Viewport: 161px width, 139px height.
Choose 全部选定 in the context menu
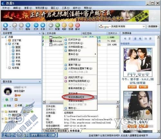point(80,59)
